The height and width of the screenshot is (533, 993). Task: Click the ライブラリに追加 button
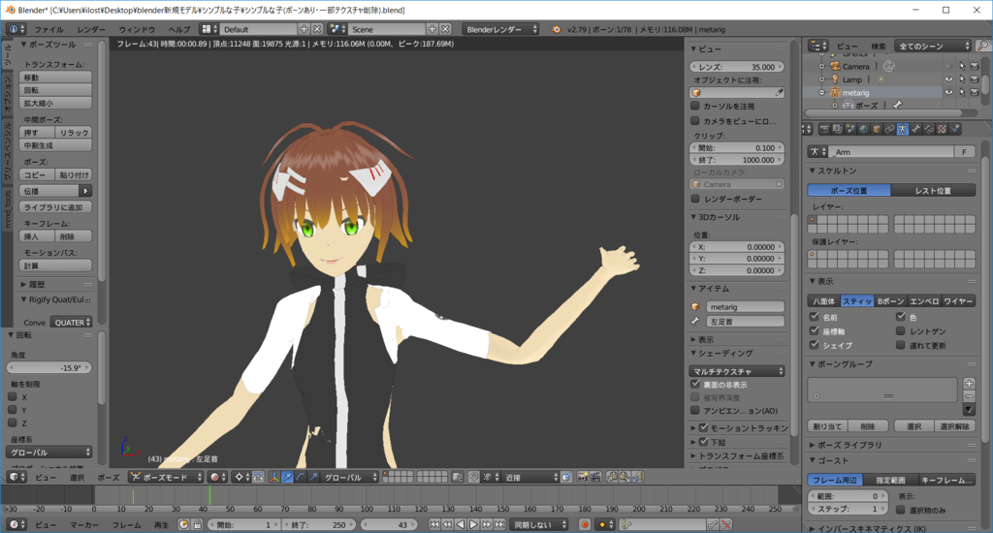[55, 207]
